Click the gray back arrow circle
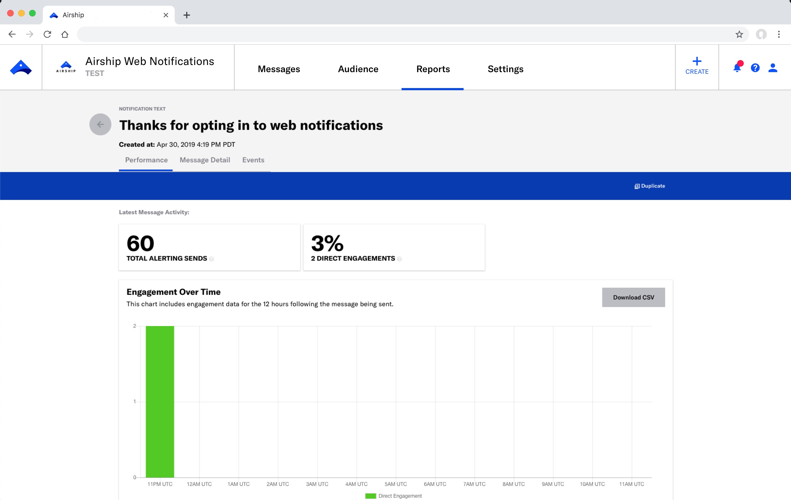 100,124
